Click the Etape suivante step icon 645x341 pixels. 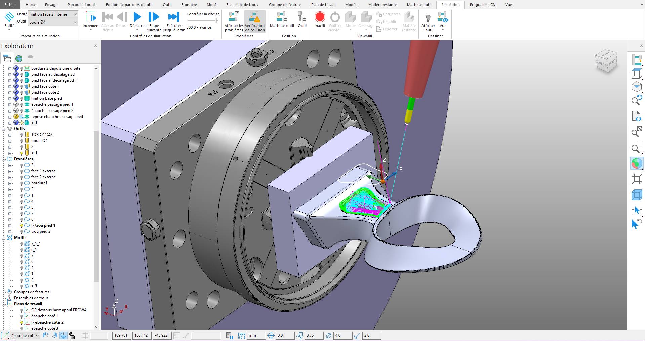(x=154, y=17)
